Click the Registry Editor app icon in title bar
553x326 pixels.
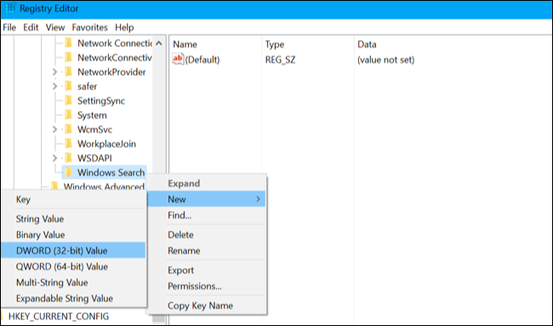[x=10, y=9]
